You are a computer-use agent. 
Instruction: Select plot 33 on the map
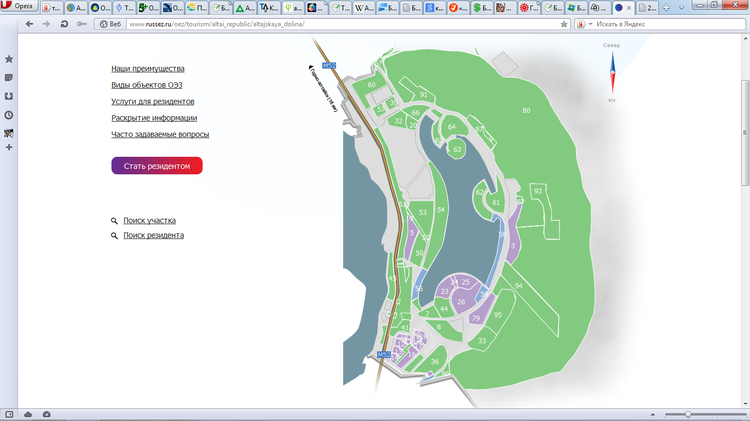pos(482,341)
